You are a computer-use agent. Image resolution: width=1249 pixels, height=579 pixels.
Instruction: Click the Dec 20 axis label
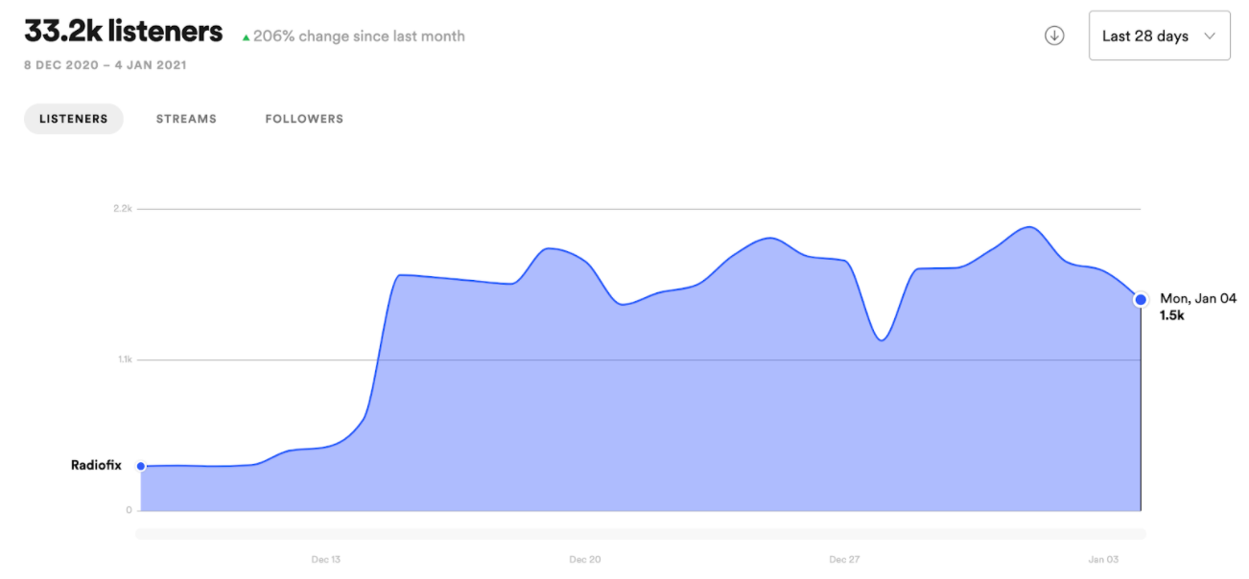(x=584, y=559)
